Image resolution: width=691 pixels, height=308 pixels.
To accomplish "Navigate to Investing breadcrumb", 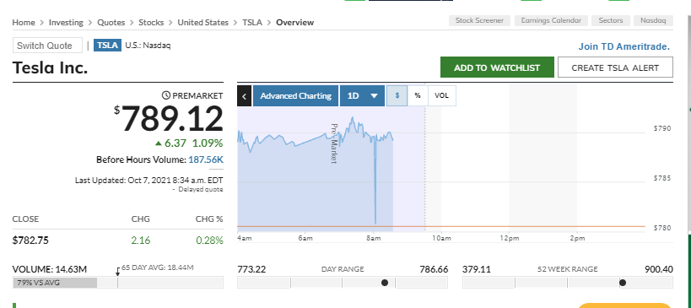I will [x=66, y=23].
